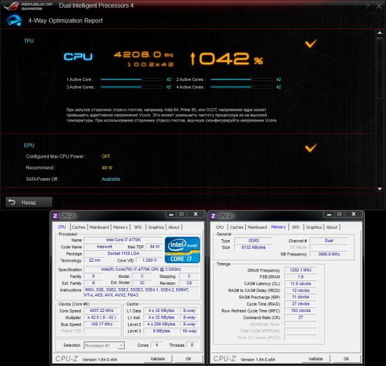The height and width of the screenshot is (366, 386).
Task: Click the 3 Active Cores bar
Action: point(131,87)
